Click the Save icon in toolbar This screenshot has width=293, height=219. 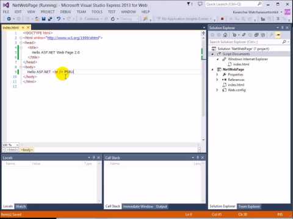(43, 19)
